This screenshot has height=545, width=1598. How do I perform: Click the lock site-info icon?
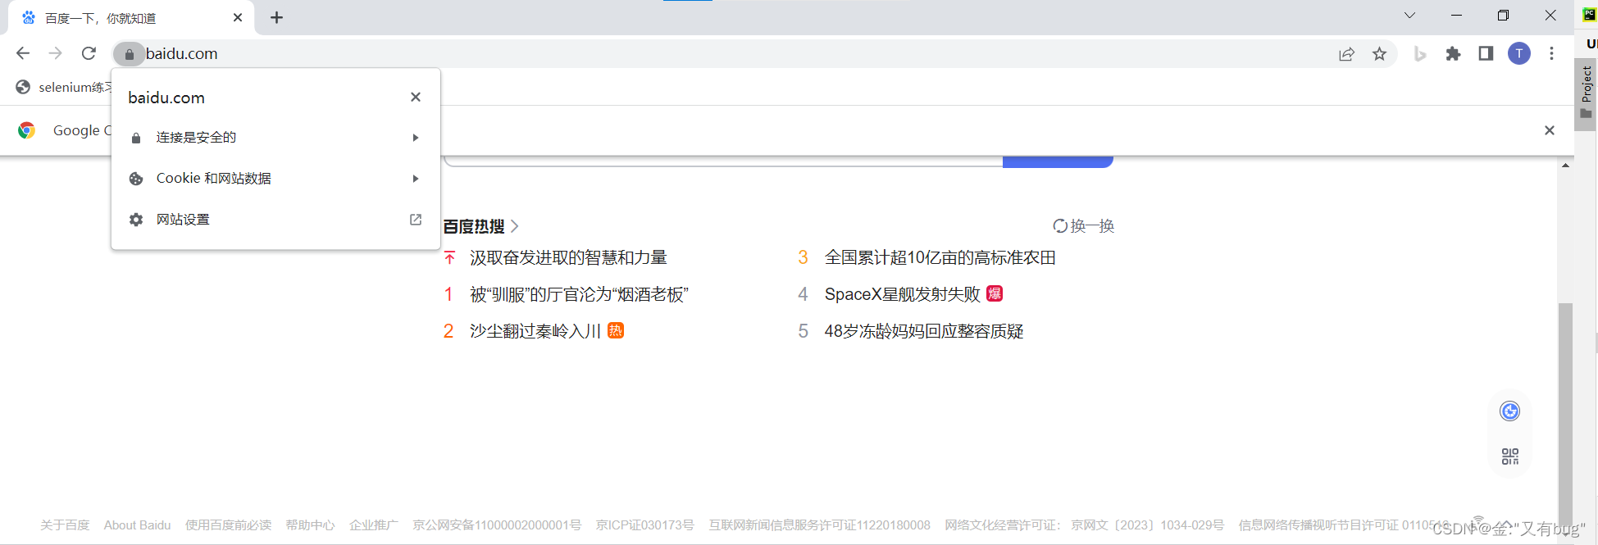[x=129, y=54]
